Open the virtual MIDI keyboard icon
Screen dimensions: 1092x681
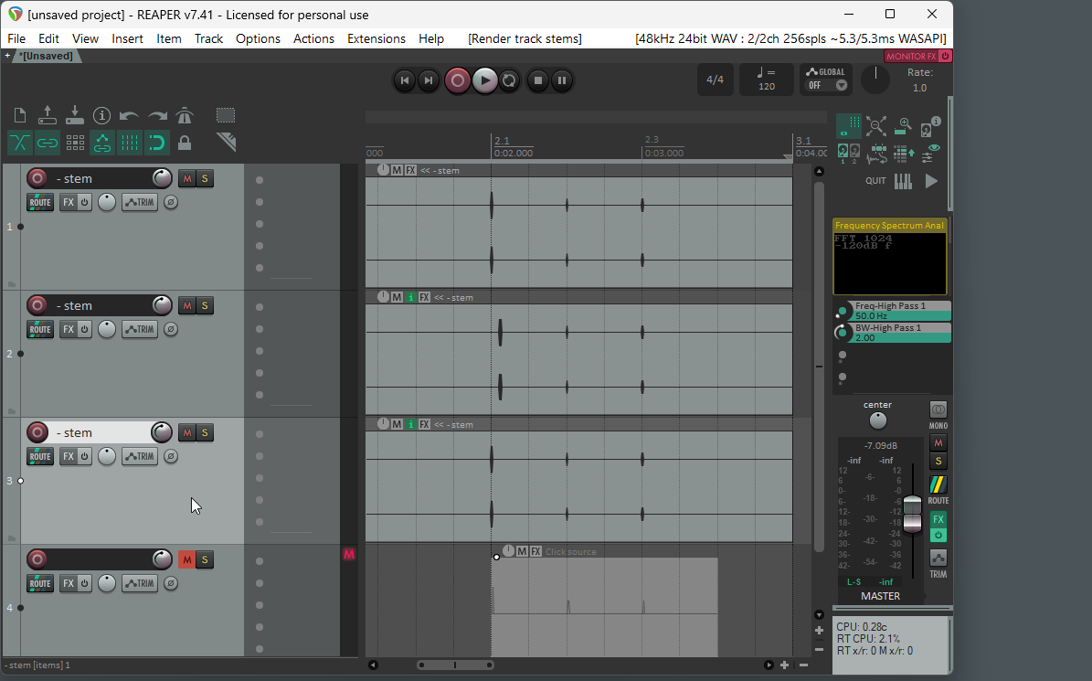point(903,181)
